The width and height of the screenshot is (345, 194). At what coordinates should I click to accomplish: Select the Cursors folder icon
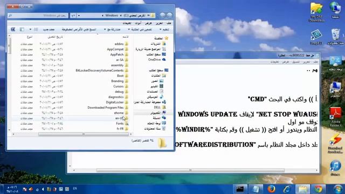coord(127,86)
